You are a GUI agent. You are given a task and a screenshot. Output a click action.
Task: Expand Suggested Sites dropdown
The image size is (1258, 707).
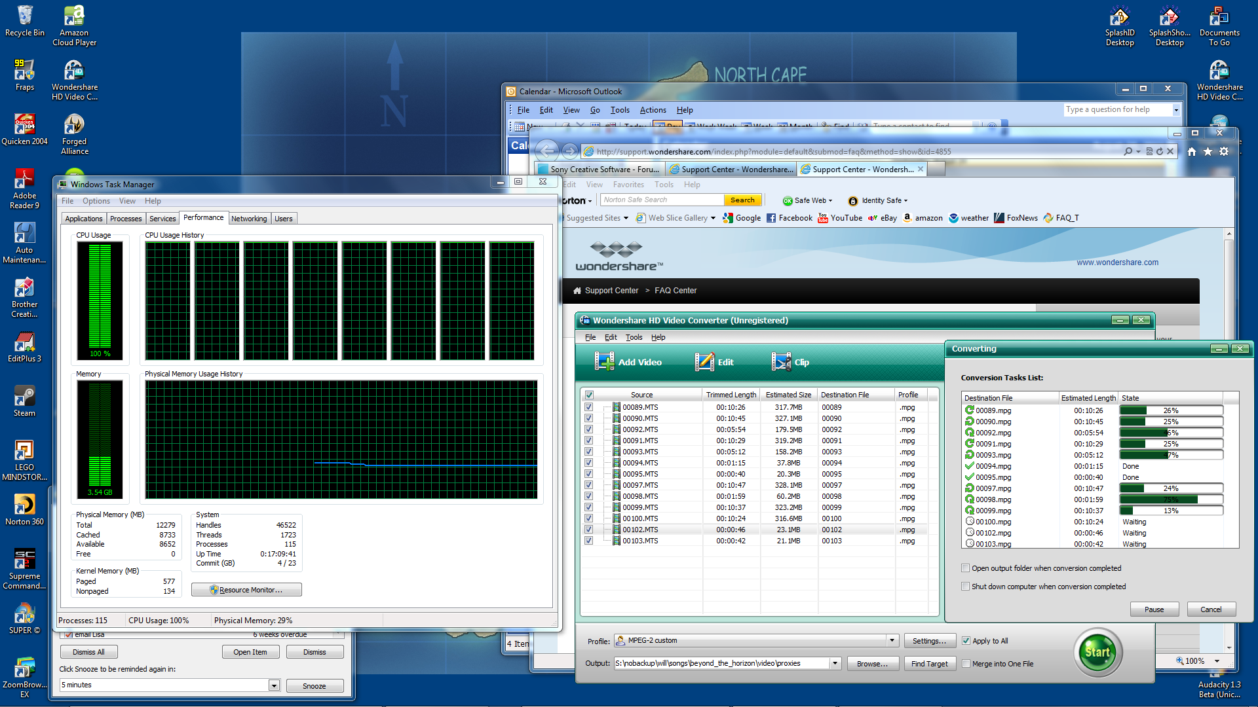click(626, 218)
